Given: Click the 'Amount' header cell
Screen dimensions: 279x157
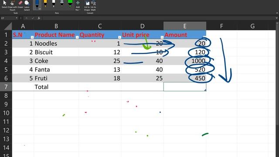Looking at the screenshot, I should point(185,35).
